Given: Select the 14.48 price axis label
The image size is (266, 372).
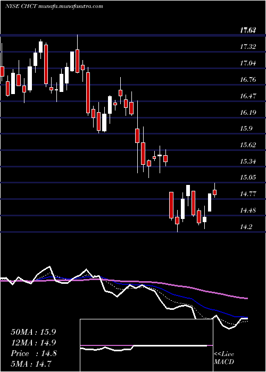Looking at the screenshot, I should 248,210.
